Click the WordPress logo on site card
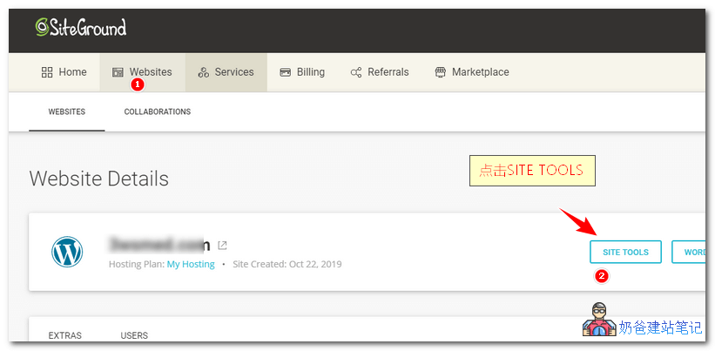Screen dimensions: 715x351 [x=67, y=253]
